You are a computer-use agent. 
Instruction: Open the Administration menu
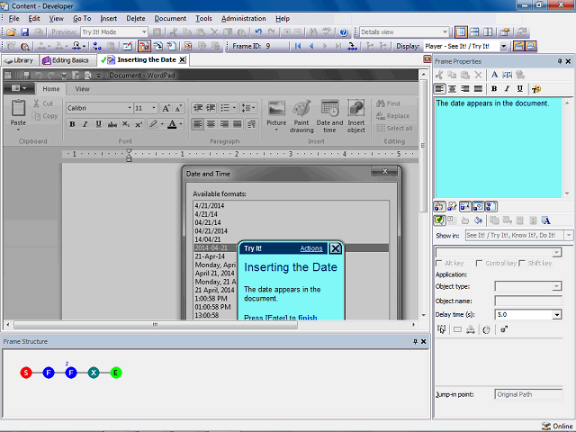[243, 18]
